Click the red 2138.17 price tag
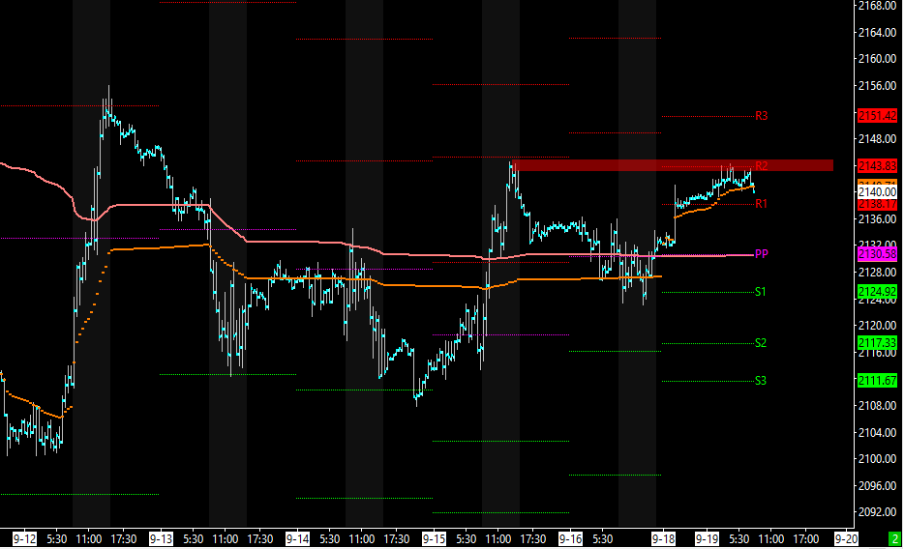The height and width of the screenshot is (549, 904). (877, 204)
